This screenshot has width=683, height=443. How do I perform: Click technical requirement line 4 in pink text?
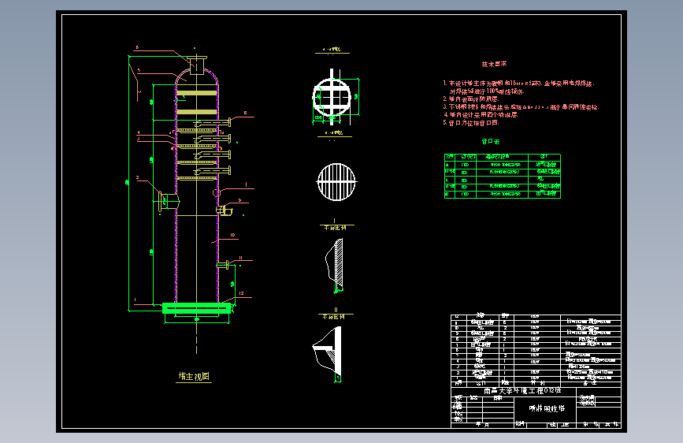point(481,114)
